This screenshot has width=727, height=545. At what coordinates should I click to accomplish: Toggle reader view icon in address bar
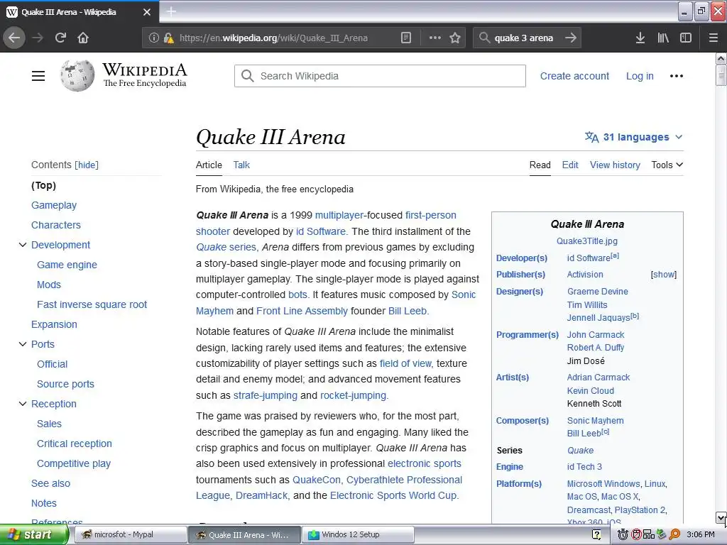coord(406,38)
